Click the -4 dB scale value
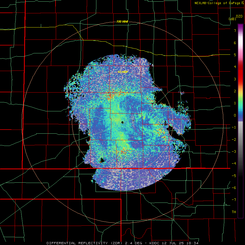 [234, 164]
